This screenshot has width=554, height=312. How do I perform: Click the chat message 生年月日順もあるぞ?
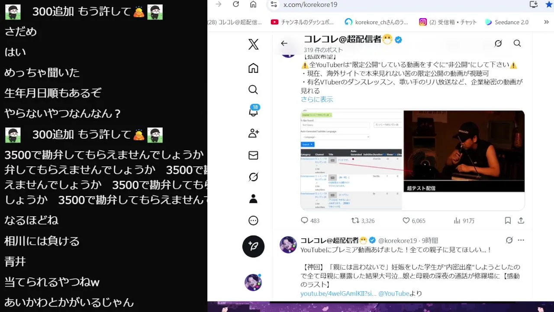tap(53, 93)
